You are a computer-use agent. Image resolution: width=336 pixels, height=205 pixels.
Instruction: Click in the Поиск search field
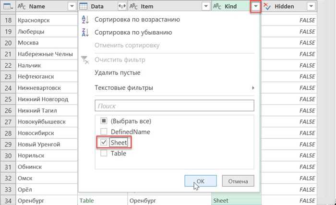pos(174,106)
